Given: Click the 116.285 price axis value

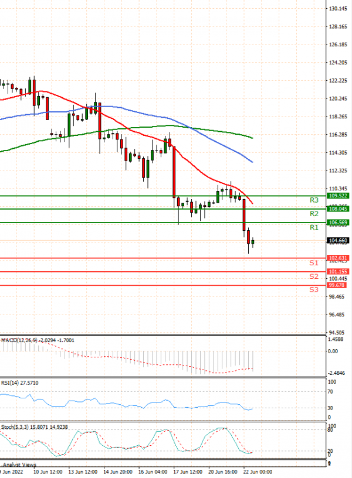Looking at the screenshot, I should 338,135.
